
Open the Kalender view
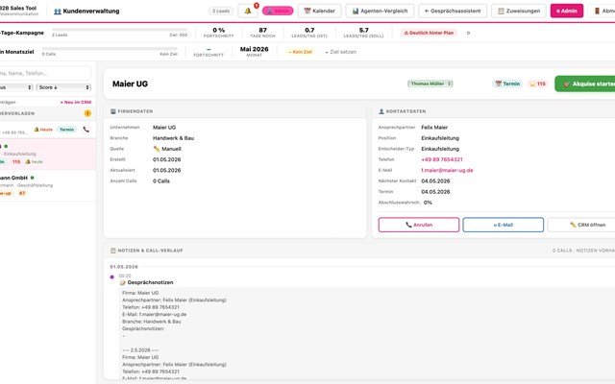319,11
